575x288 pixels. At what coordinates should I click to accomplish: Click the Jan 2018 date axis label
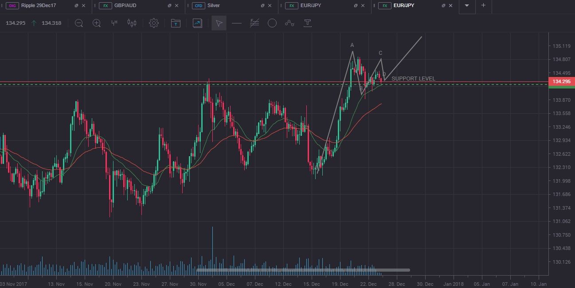click(x=453, y=284)
